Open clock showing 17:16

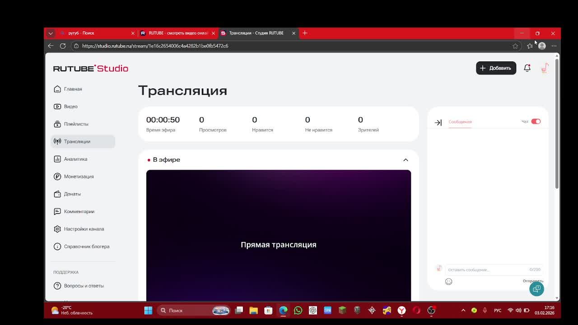(545, 310)
